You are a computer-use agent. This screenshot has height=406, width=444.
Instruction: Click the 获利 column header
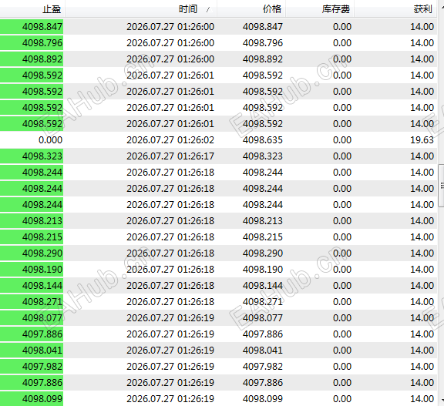point(396,9)
